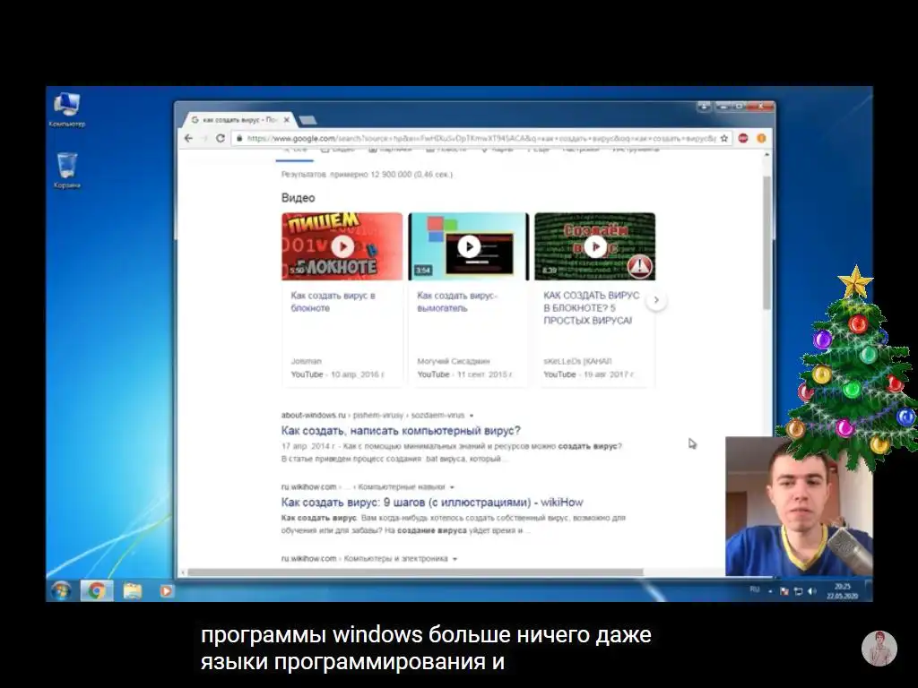
Task: Click the forward arrow in Chrome
Action: click(204, 139)
